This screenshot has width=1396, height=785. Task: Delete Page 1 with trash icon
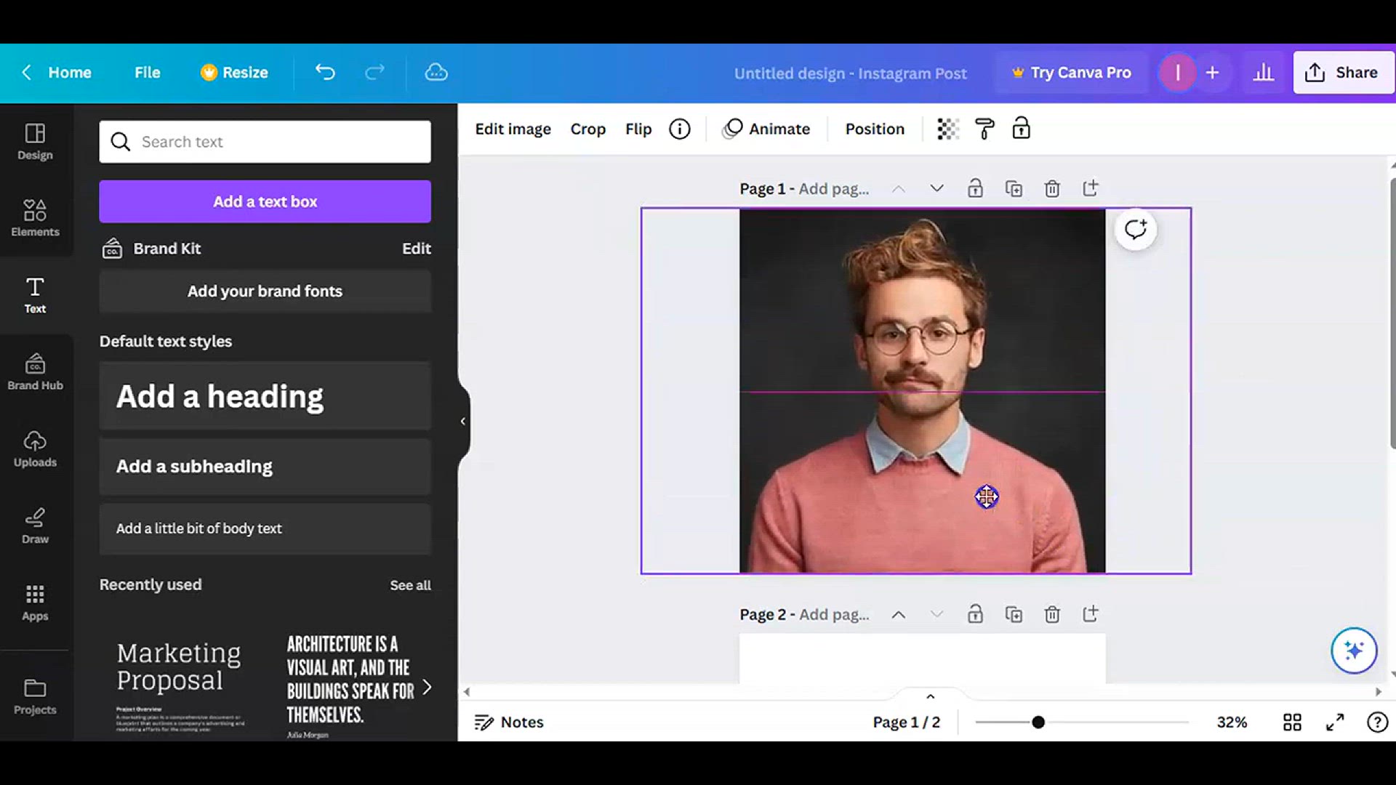point(1052,189)
